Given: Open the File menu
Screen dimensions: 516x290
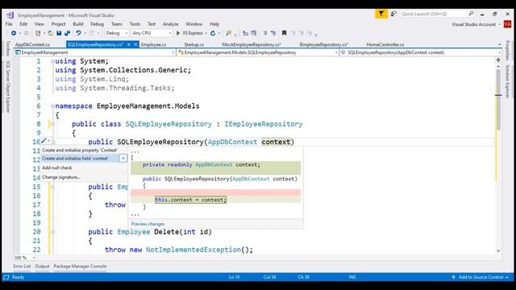Looking at the screenshot, I should [x=9, y=24].
